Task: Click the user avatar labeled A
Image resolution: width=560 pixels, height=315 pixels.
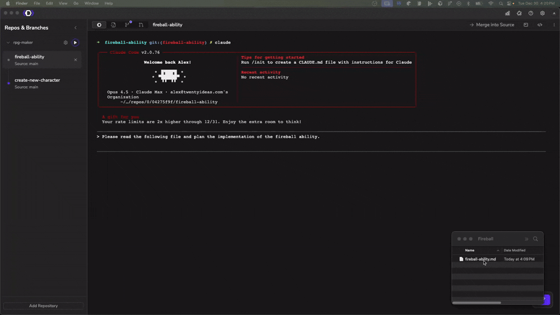Action: click(x=554, y=13)
